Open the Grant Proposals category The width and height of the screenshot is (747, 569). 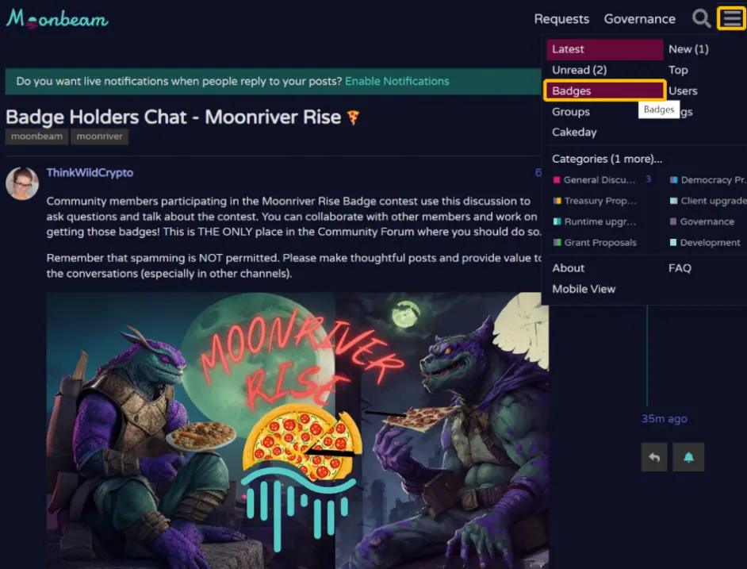pos(595,242)
